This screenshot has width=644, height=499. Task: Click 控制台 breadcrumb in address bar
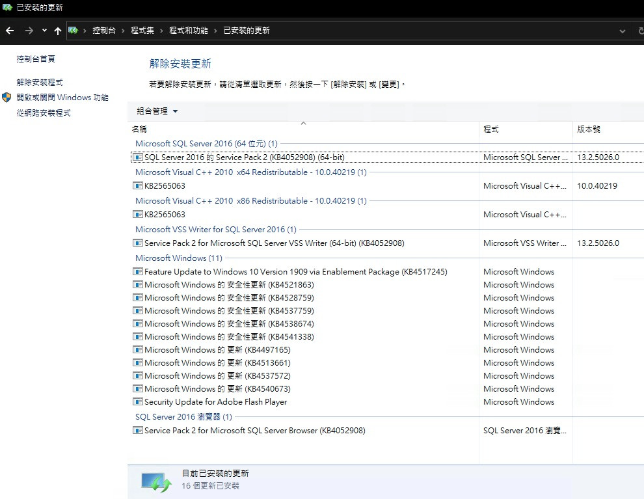[x=104, y=31]
